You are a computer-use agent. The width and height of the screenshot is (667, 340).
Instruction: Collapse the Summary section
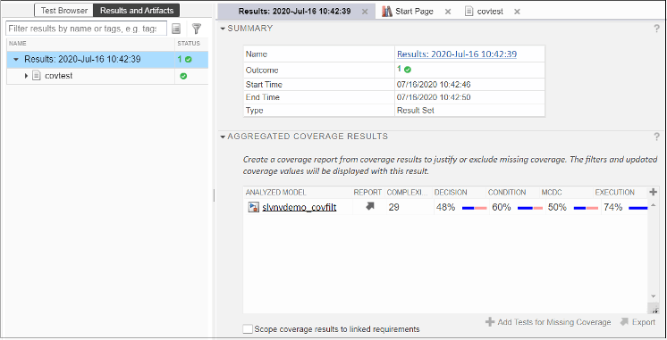point(223,29)
